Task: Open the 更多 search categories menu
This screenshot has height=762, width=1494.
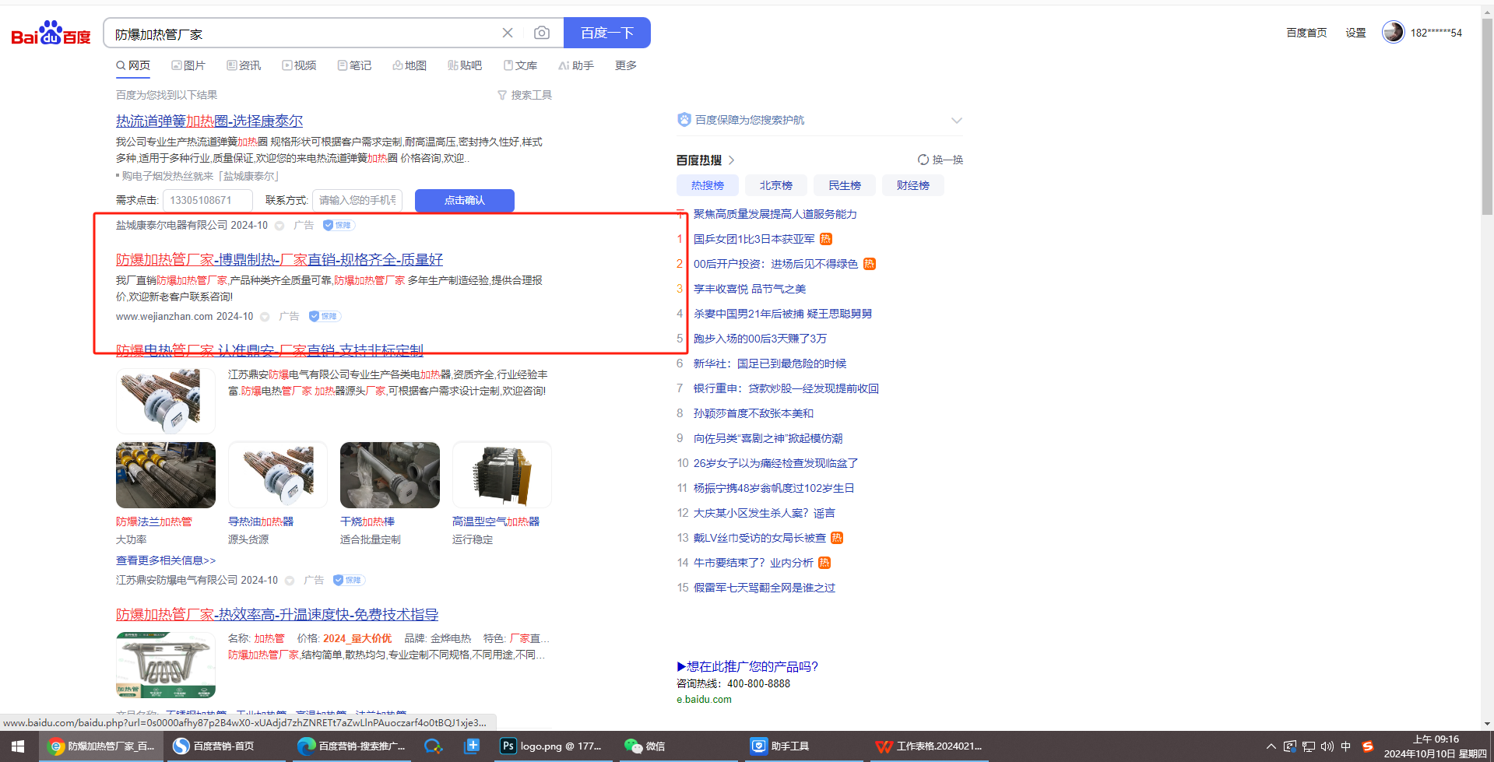Action: point(625,65)
